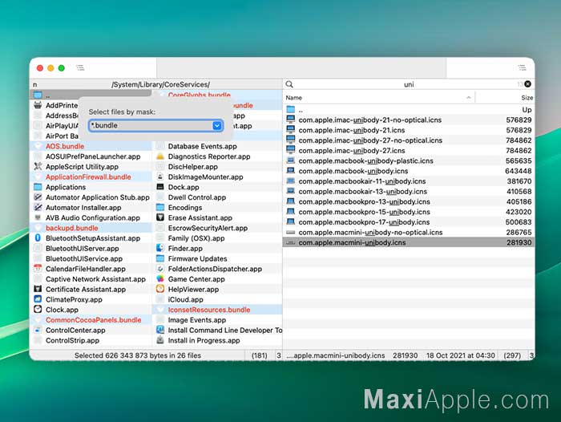Open the mask dropdown arrow in select dialog
The height and width of the screenshot is (422, 561).
[217, 125]
